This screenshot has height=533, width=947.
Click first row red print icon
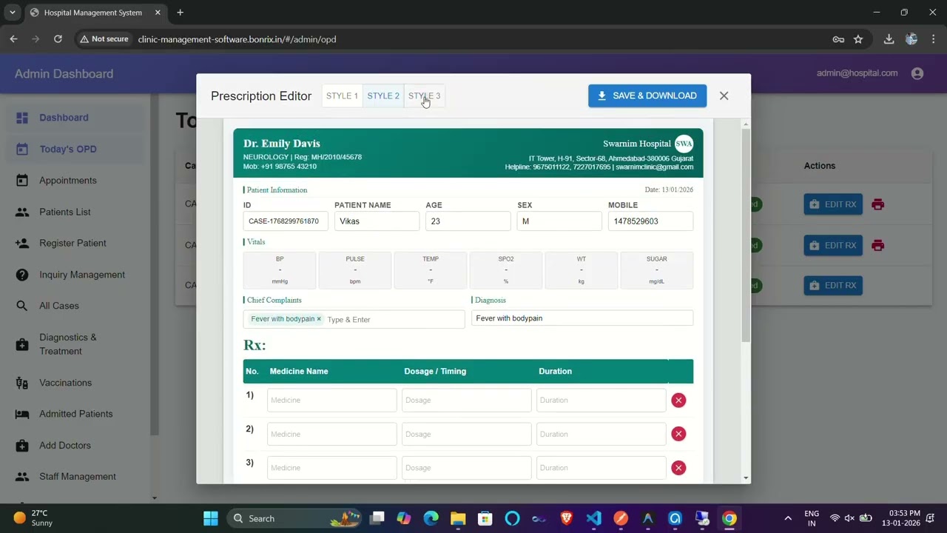coord(877,204)
